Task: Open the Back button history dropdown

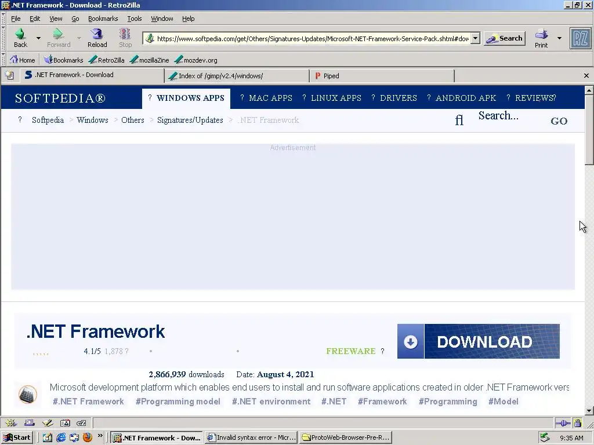Action: click(38, 38)
